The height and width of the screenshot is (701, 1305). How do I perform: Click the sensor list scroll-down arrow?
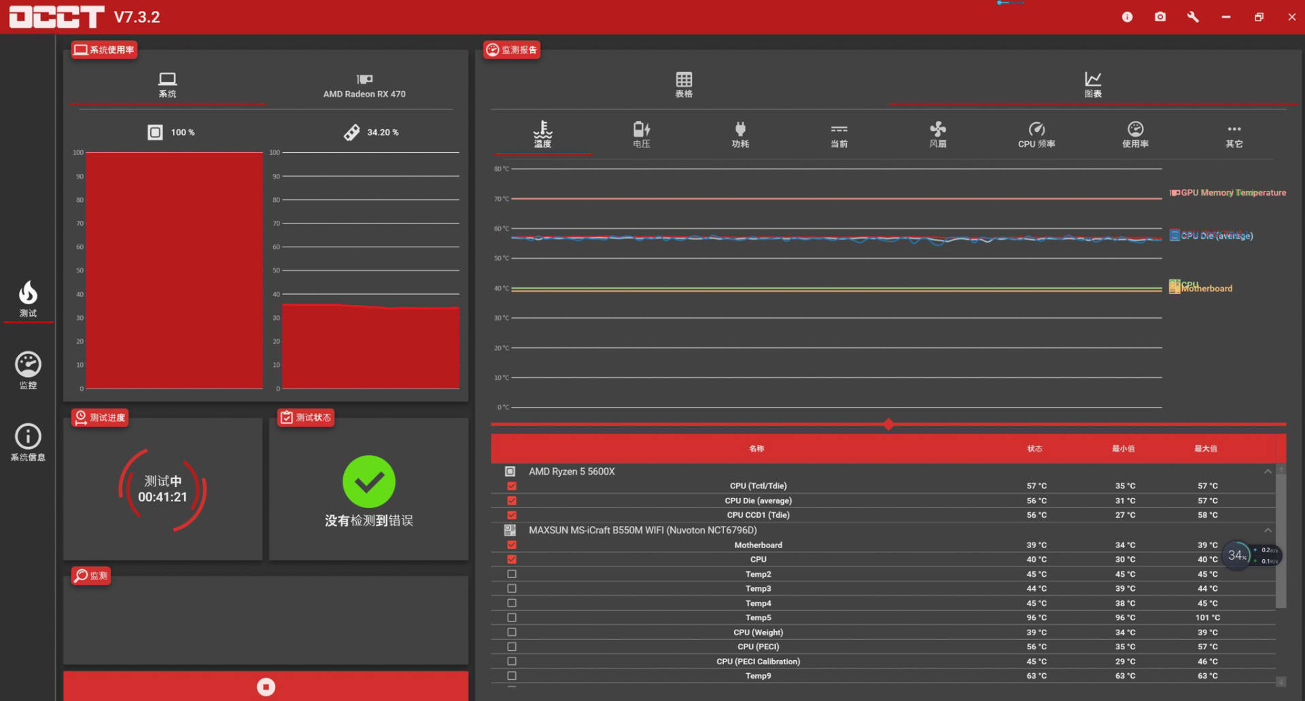point(1281,681)
